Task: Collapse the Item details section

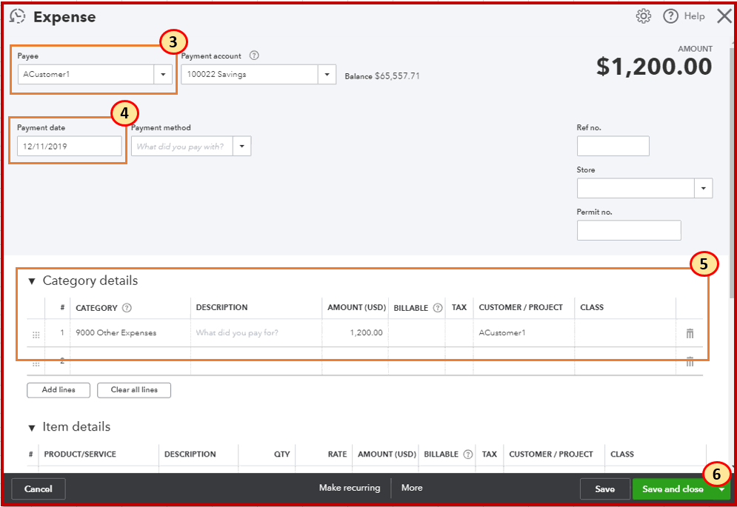Action: click(x=32, y=428)
